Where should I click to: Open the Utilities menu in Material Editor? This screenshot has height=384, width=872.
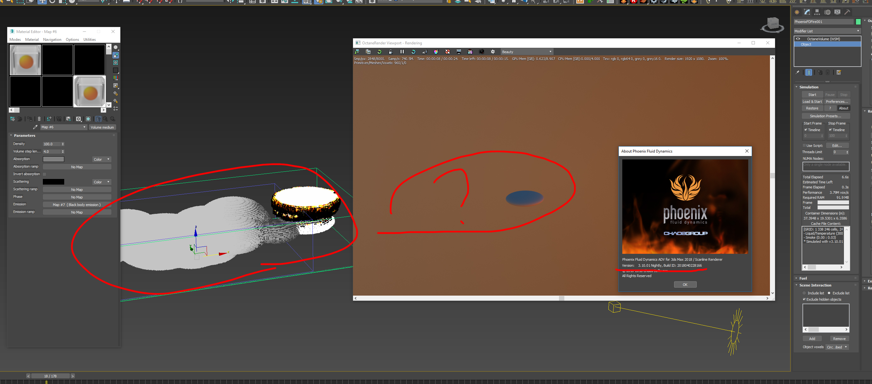click(89, 40)
